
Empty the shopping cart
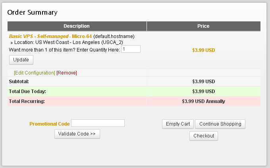click(x=178, y=124)
